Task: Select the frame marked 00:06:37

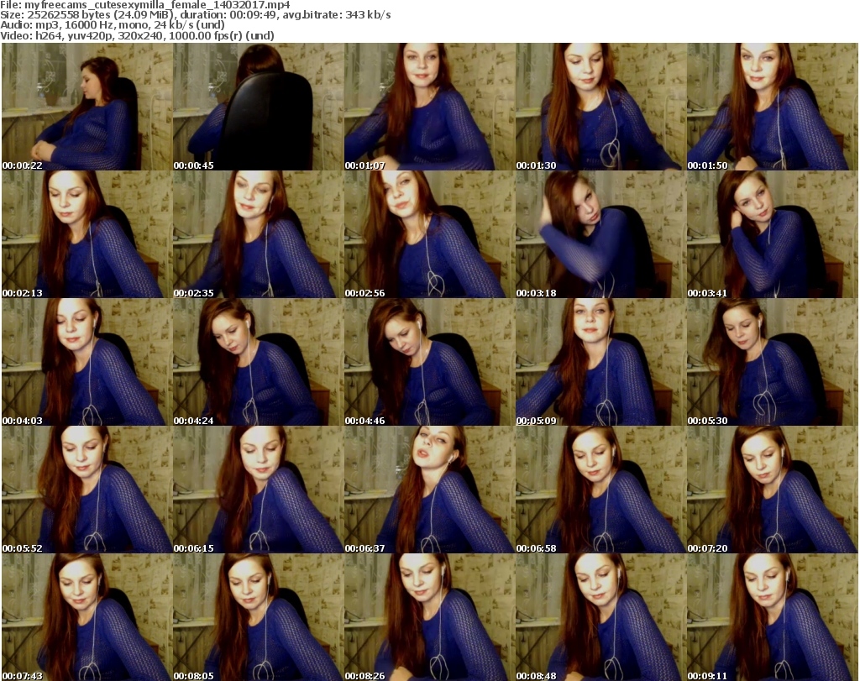Action: [x=429, y=489]
